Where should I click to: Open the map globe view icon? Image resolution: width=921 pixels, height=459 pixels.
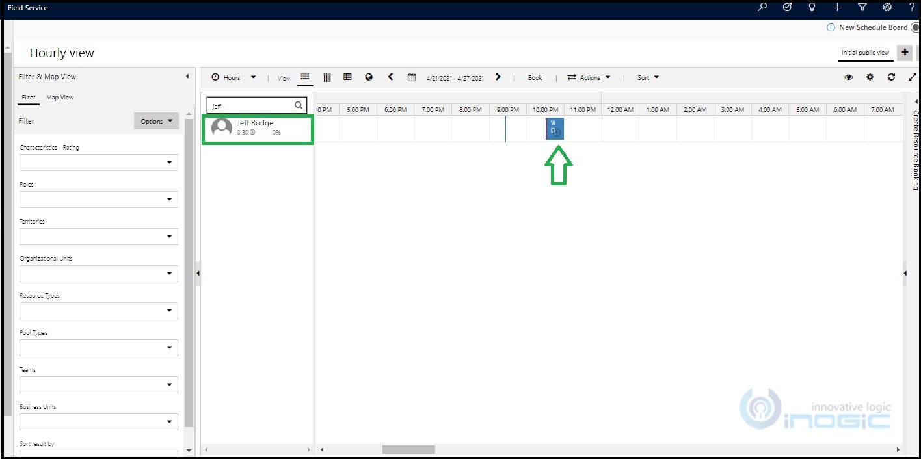369,77
